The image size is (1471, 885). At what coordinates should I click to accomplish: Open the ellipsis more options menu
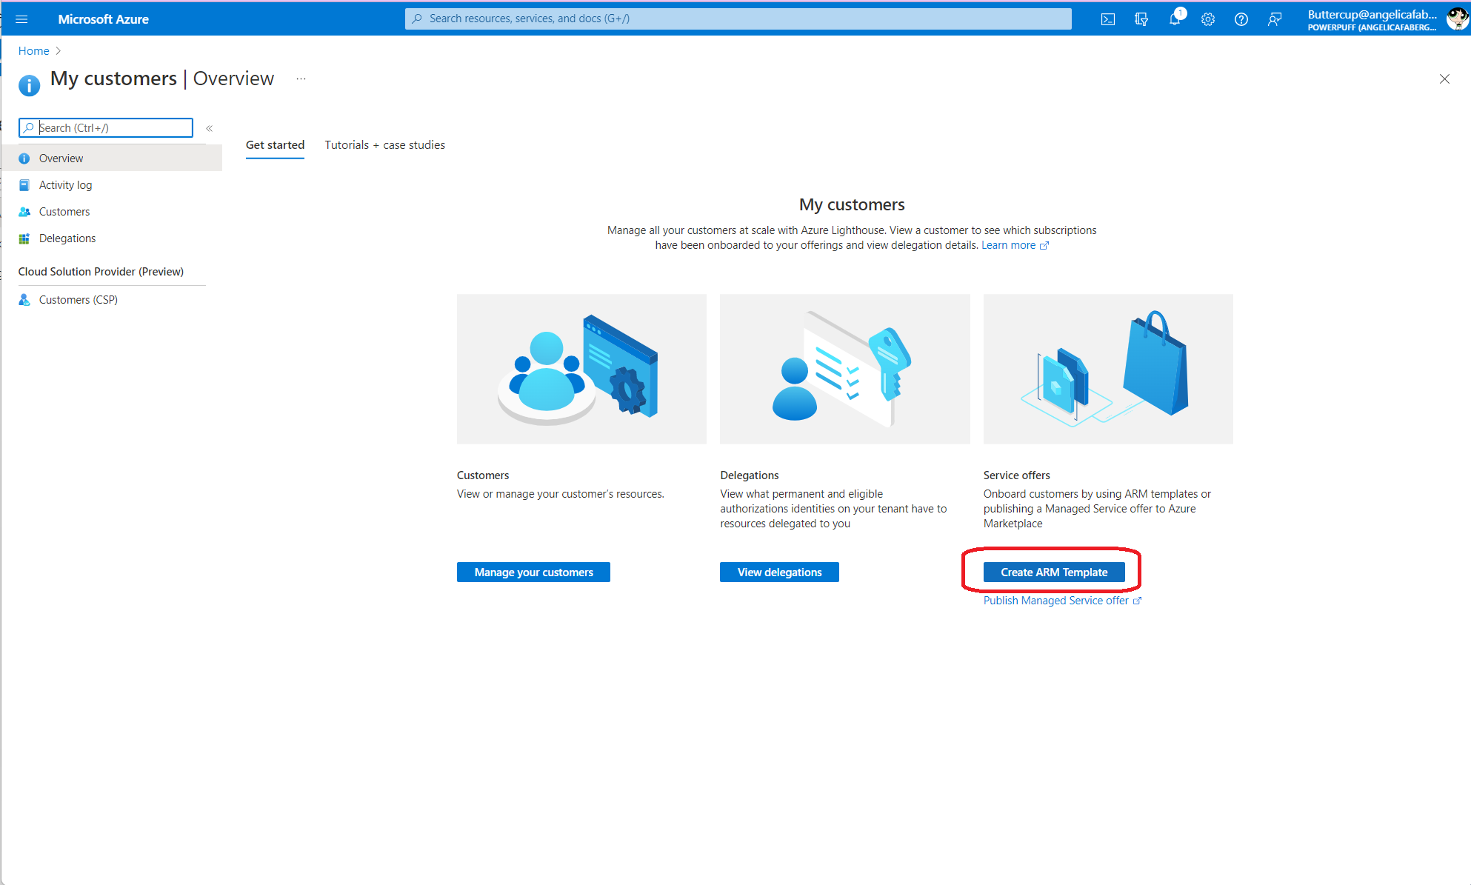point(301,79)
